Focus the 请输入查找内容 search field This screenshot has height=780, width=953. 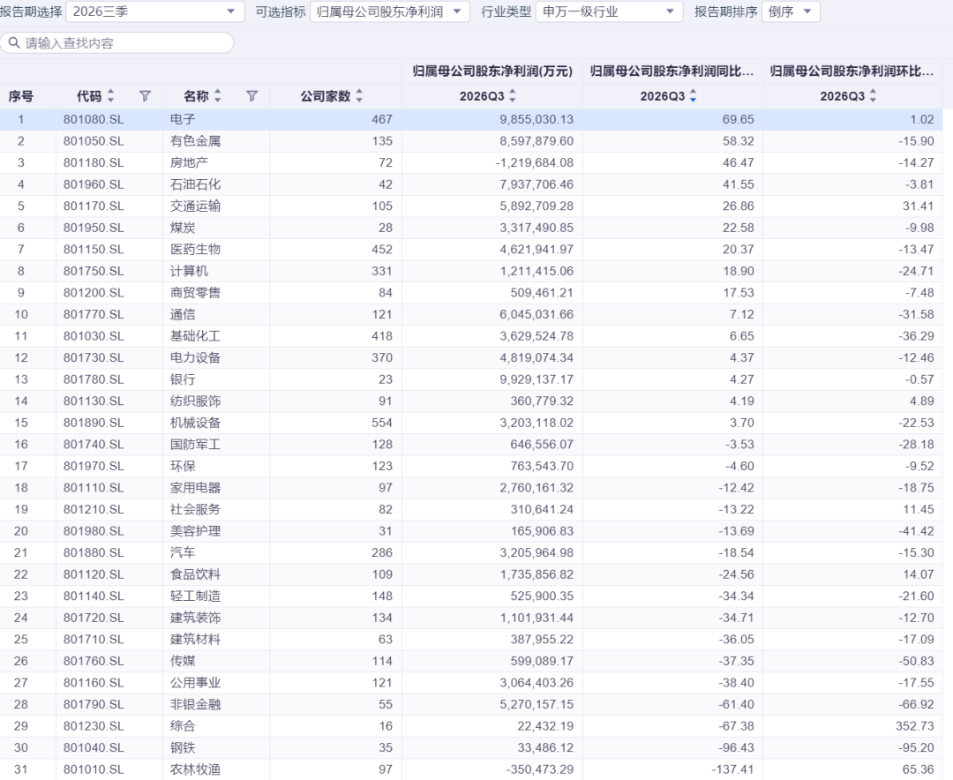click(x=116, y=43)
